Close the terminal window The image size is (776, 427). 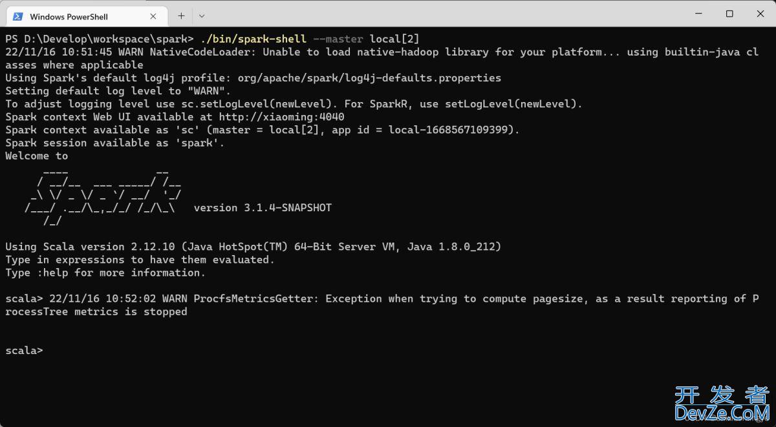[759, 14]
